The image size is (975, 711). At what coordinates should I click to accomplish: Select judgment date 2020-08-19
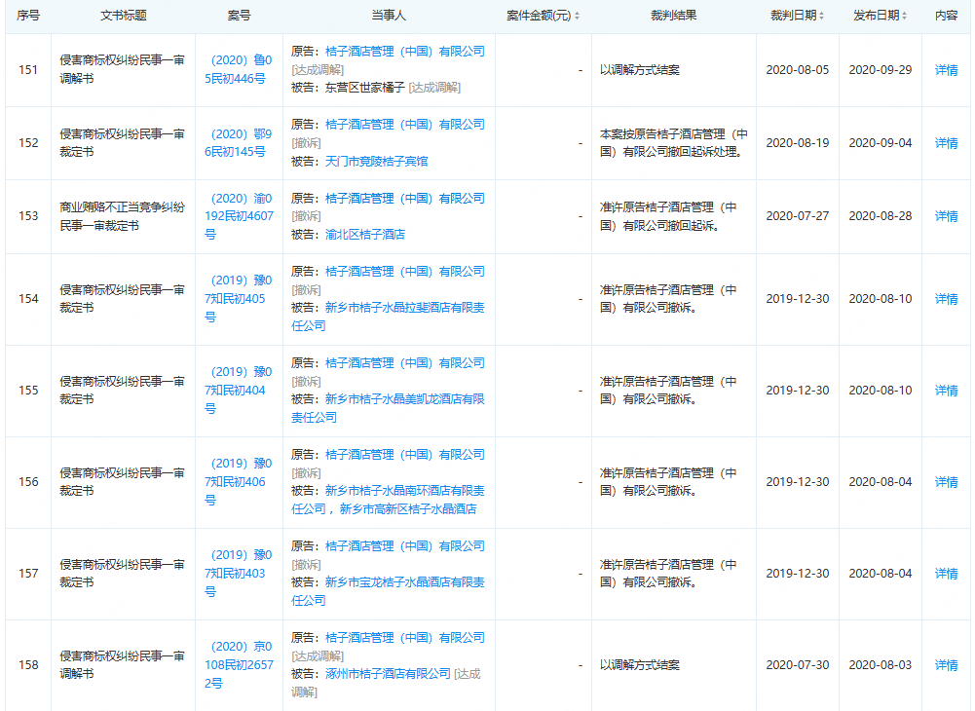tap(797, 143)
